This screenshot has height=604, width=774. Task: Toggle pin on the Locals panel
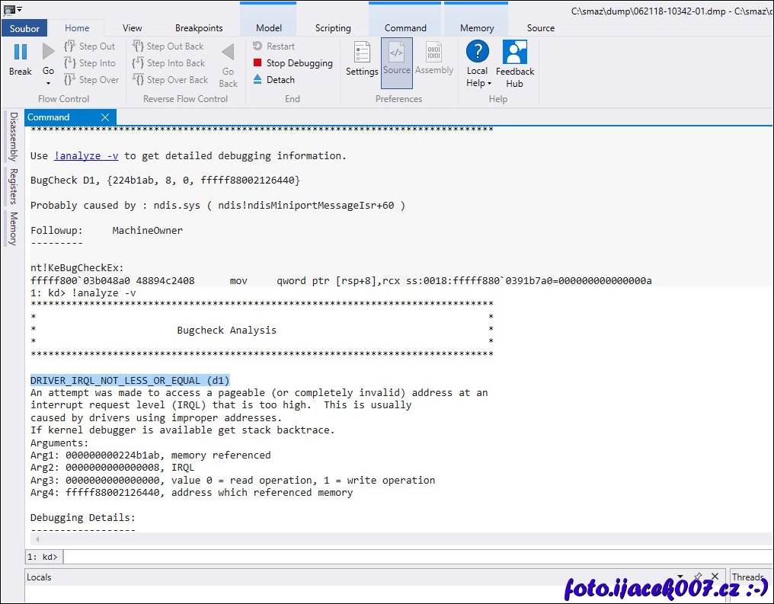click(697, 577)
